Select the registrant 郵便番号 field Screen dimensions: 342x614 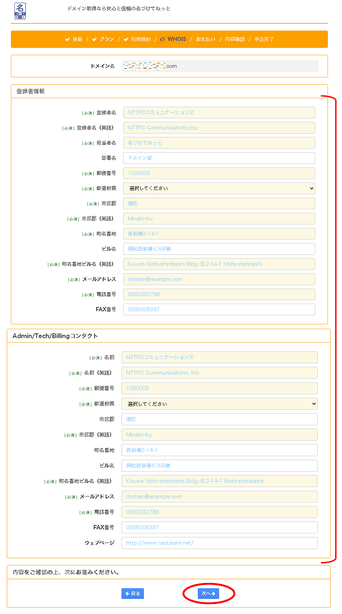point(219,173)
